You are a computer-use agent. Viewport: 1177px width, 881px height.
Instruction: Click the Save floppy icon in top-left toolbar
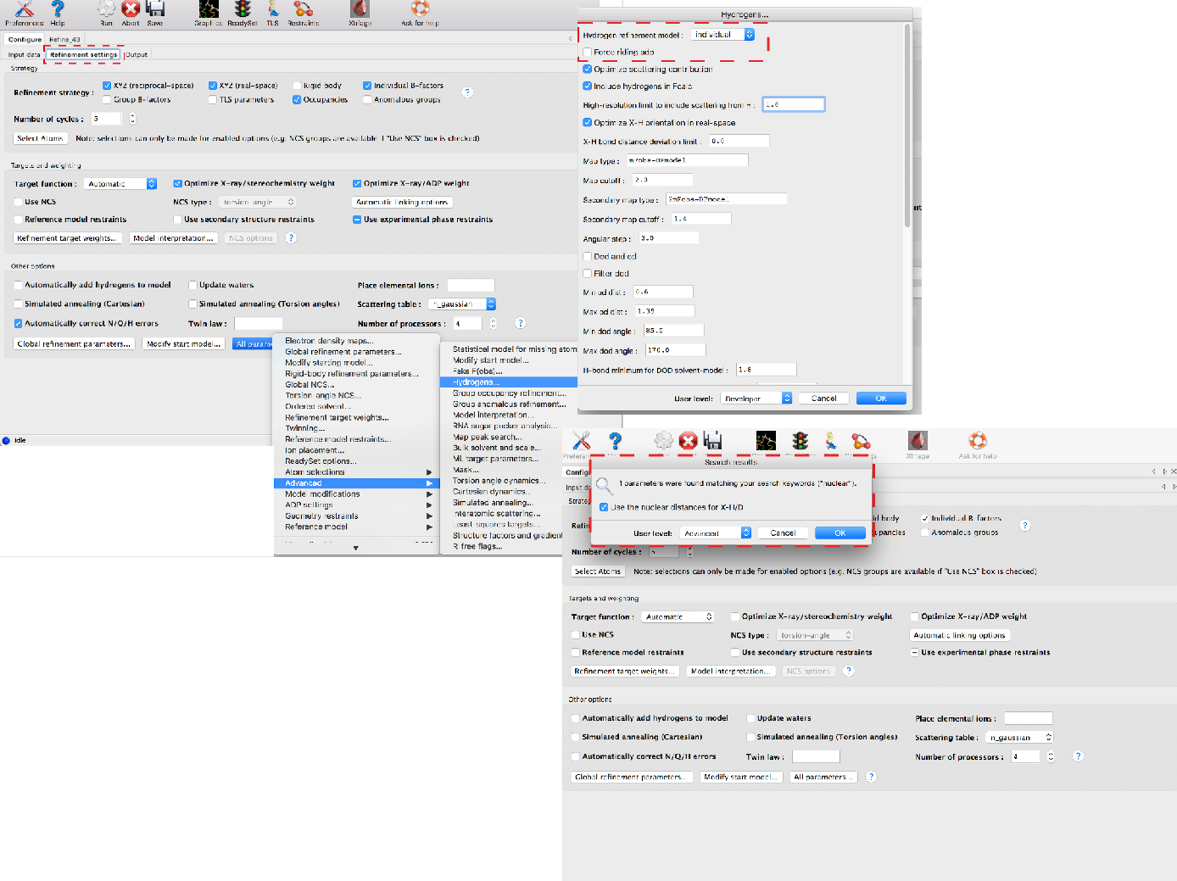coord(154,9)
